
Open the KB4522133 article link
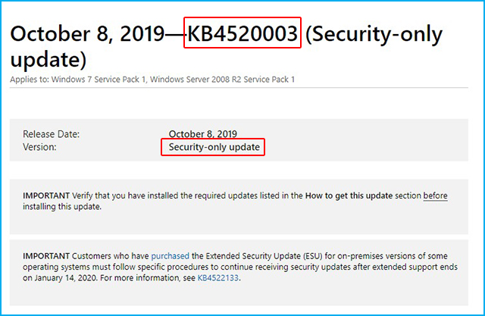217,277
